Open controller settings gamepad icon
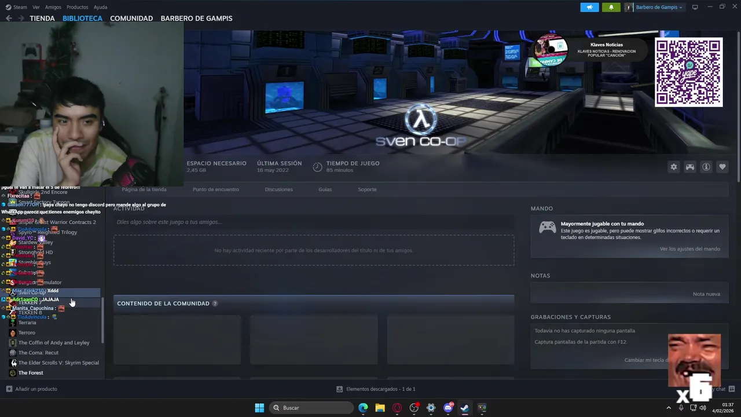The height and width of the screenshot is (417, 741). coord(690,167)
